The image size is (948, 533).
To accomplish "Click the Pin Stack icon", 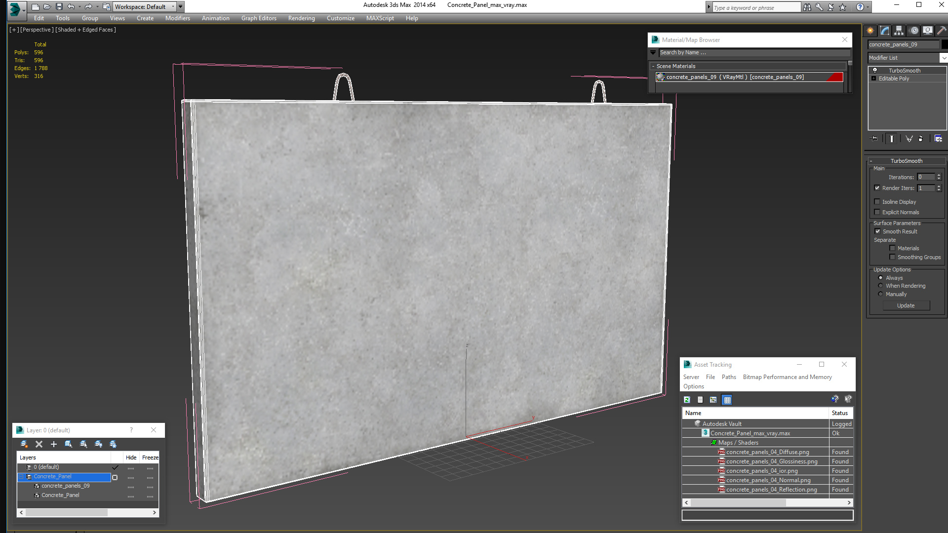I will (x=874, y=139).
